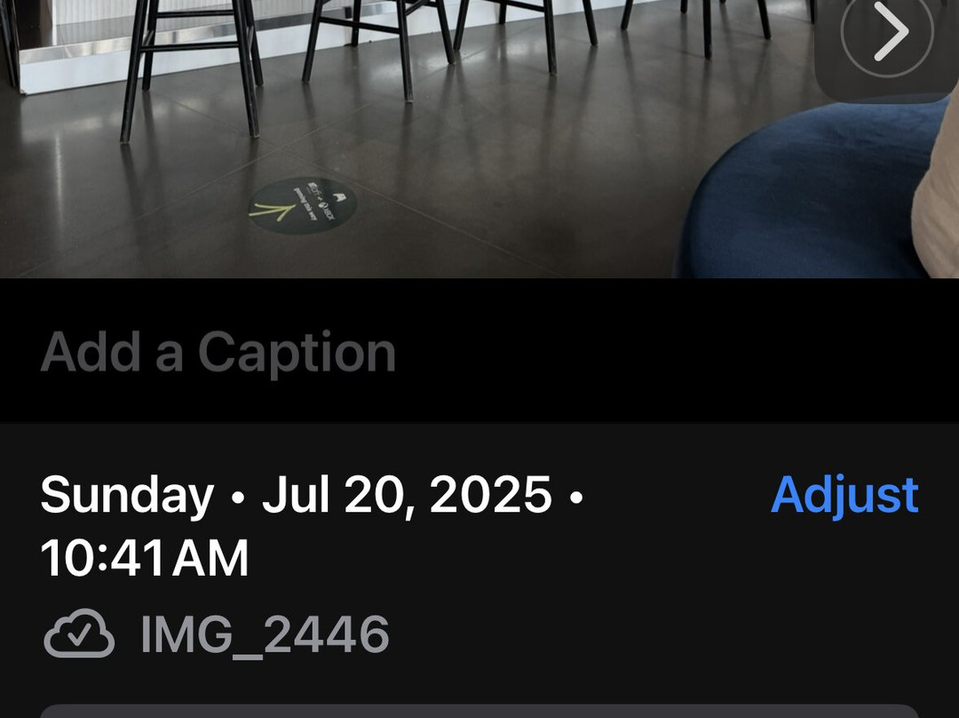Tap the round black floor sticker in photo
This screenshot has width=959, height=718.
(302, 205)
